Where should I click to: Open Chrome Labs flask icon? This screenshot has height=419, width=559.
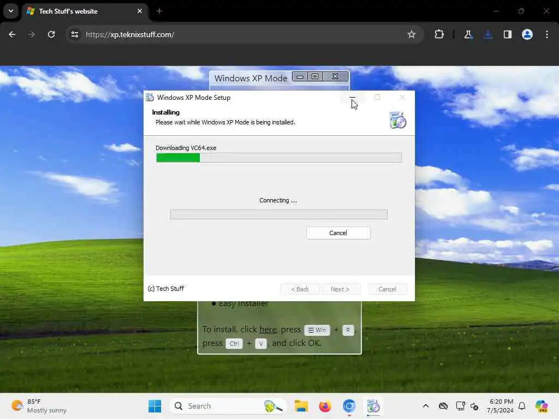tap(468, 34)
